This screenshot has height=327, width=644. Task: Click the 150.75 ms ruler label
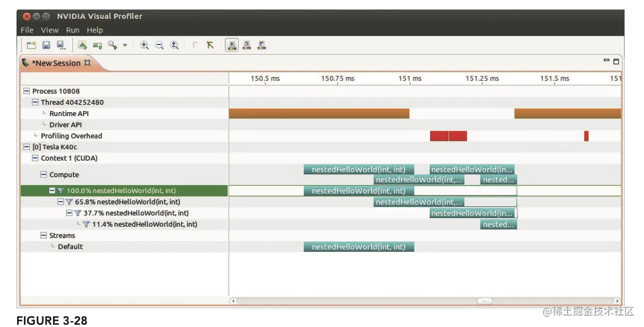(337, 78)
